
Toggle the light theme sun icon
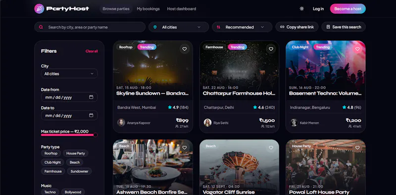(x=301, y=8)
